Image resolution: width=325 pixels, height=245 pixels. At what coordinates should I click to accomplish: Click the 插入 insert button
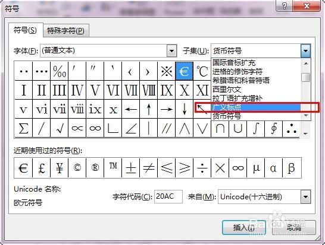coord(244,228)
